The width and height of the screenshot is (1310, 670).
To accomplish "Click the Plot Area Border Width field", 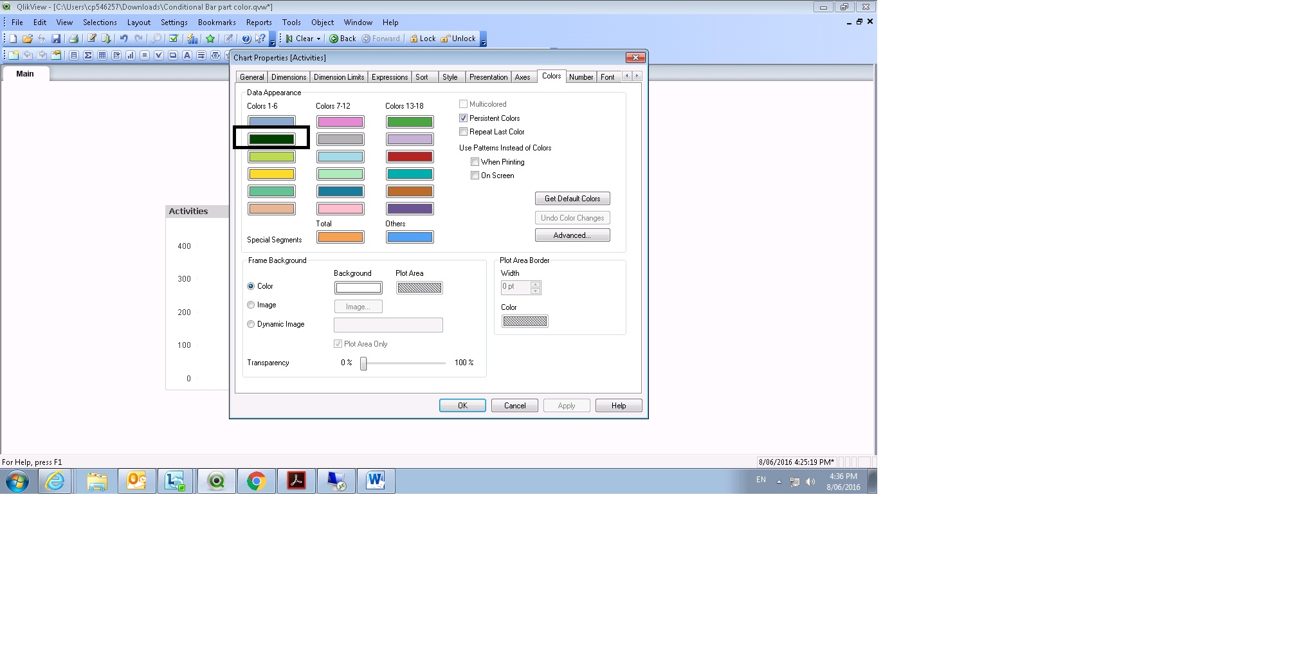I will [x=516, y=287].
